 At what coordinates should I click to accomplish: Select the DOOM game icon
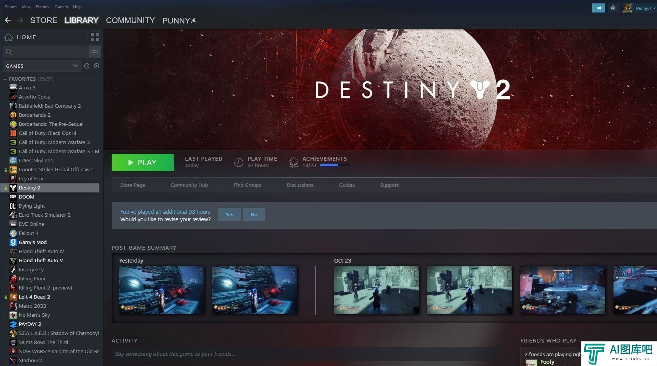(x=13, y=197)
